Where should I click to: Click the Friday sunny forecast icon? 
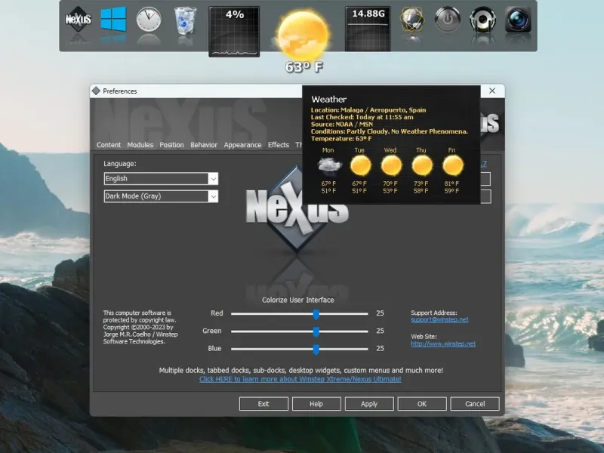pyautogui.click(x=453, y=165)
